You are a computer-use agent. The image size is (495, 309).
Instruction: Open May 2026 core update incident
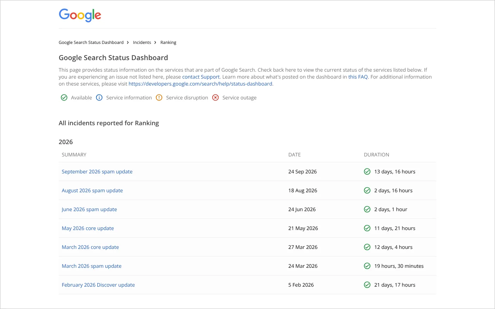coord(88,228)
